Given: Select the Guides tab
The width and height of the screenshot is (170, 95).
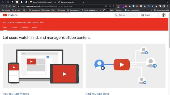Looking at the screenshot, I should [x=14, y=28].
